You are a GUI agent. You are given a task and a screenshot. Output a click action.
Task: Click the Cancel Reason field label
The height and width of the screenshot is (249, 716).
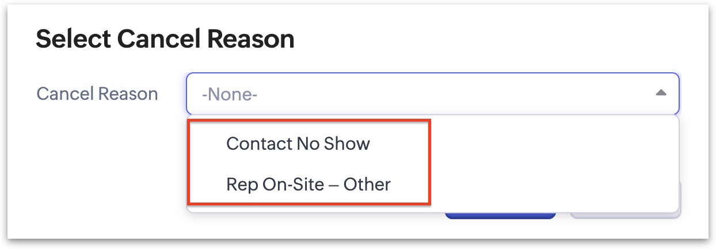pos(97,94)
